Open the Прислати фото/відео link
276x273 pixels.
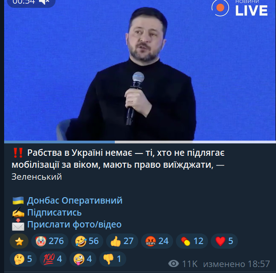(x=74, y=224)
